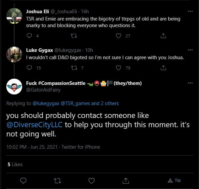Like Luke Gygax's tweet with 79 likes

coord(118,68)
